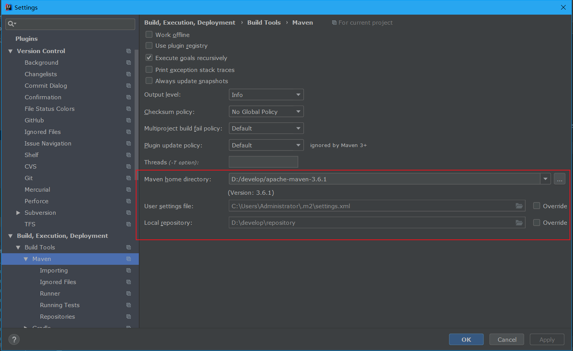Collapse the Build Tools node arrow

click(18, 247)
